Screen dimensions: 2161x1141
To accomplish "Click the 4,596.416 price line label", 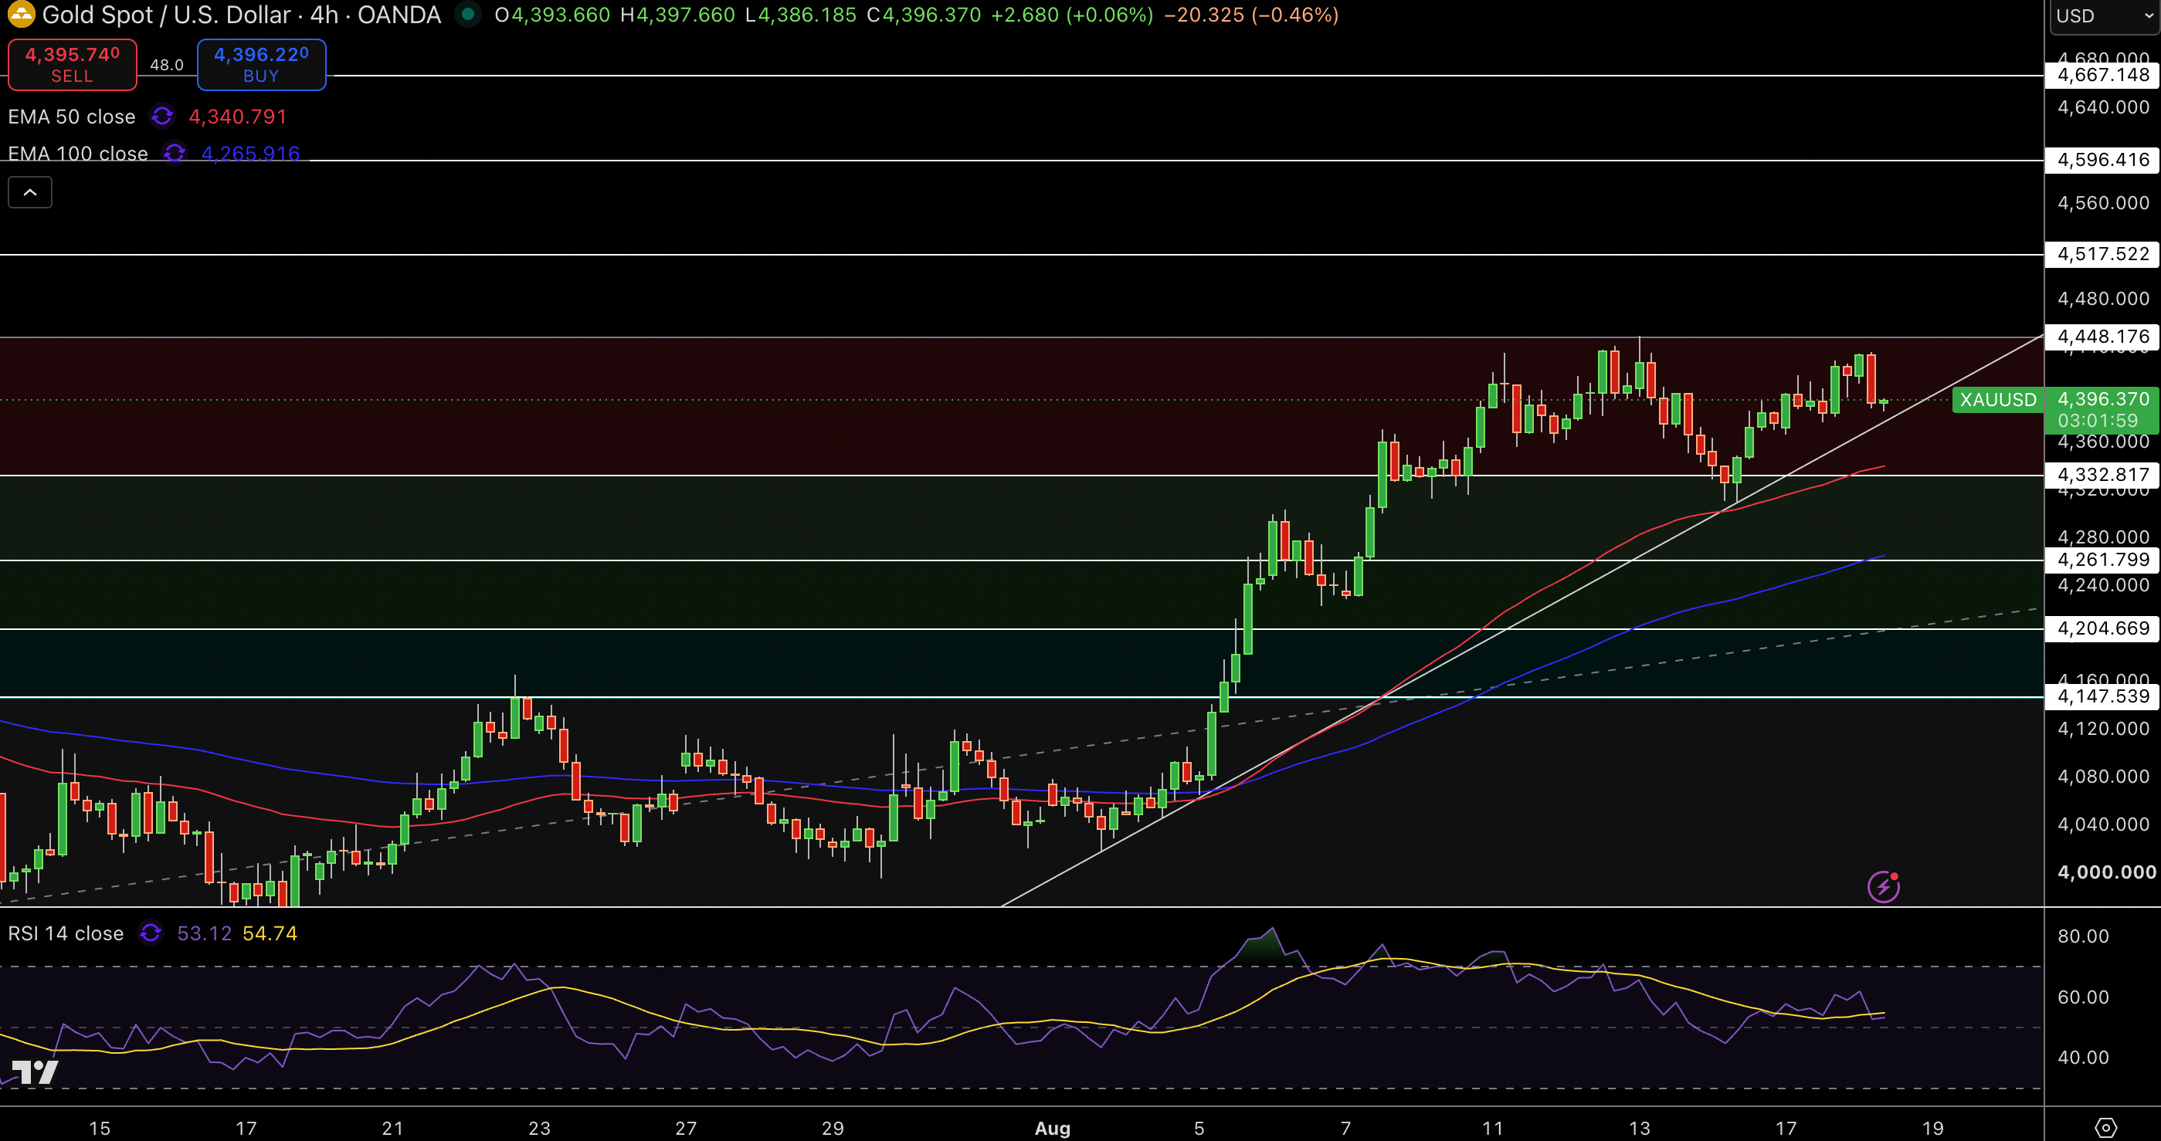I will (2102, 160).
